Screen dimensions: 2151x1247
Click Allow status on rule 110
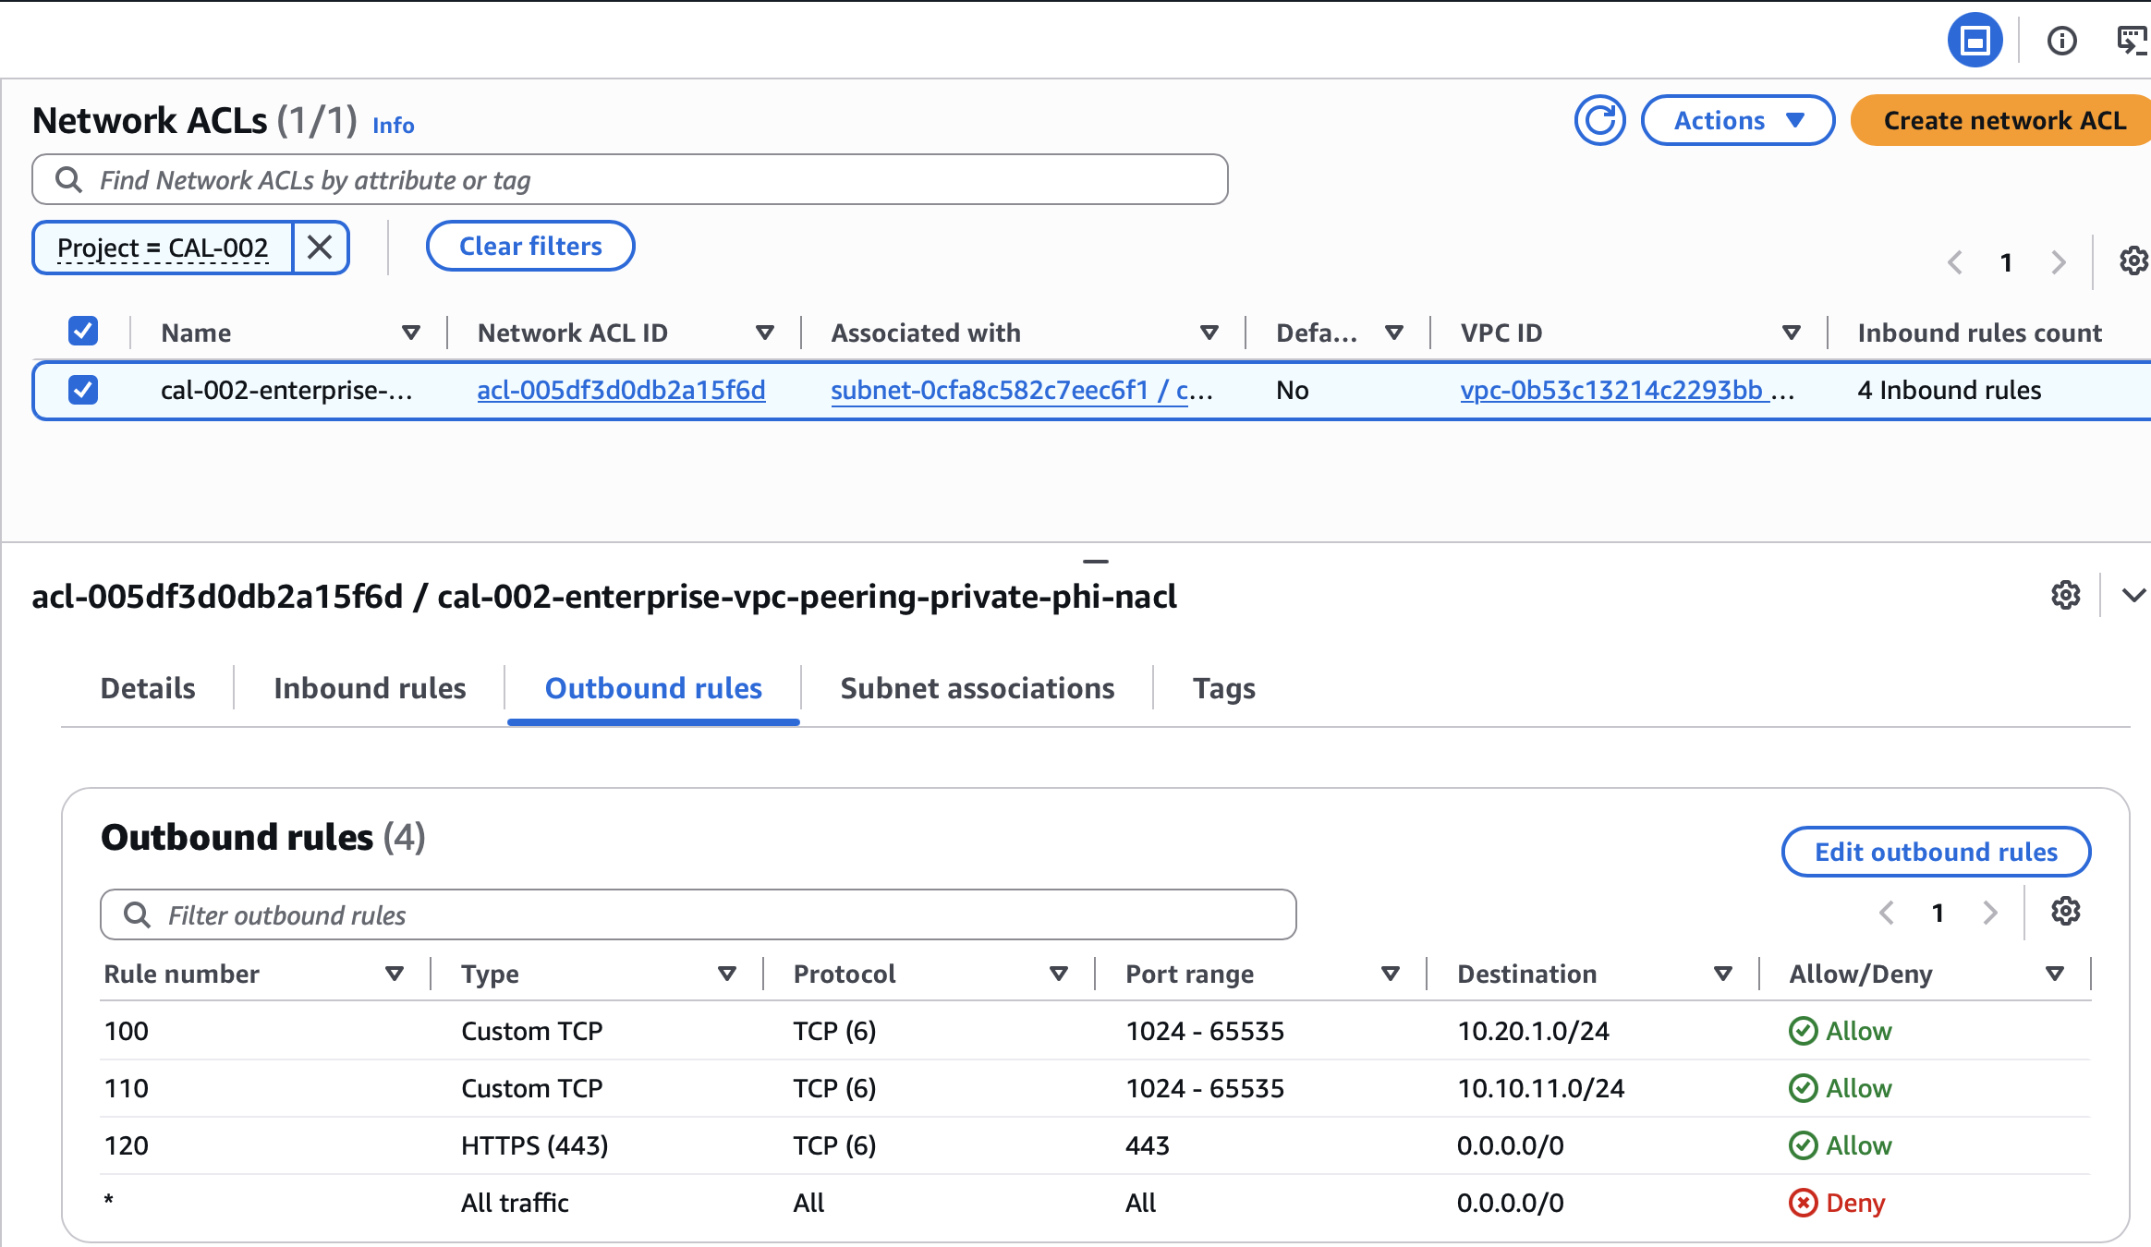pyautogui.click(x=1841, y=1088)
